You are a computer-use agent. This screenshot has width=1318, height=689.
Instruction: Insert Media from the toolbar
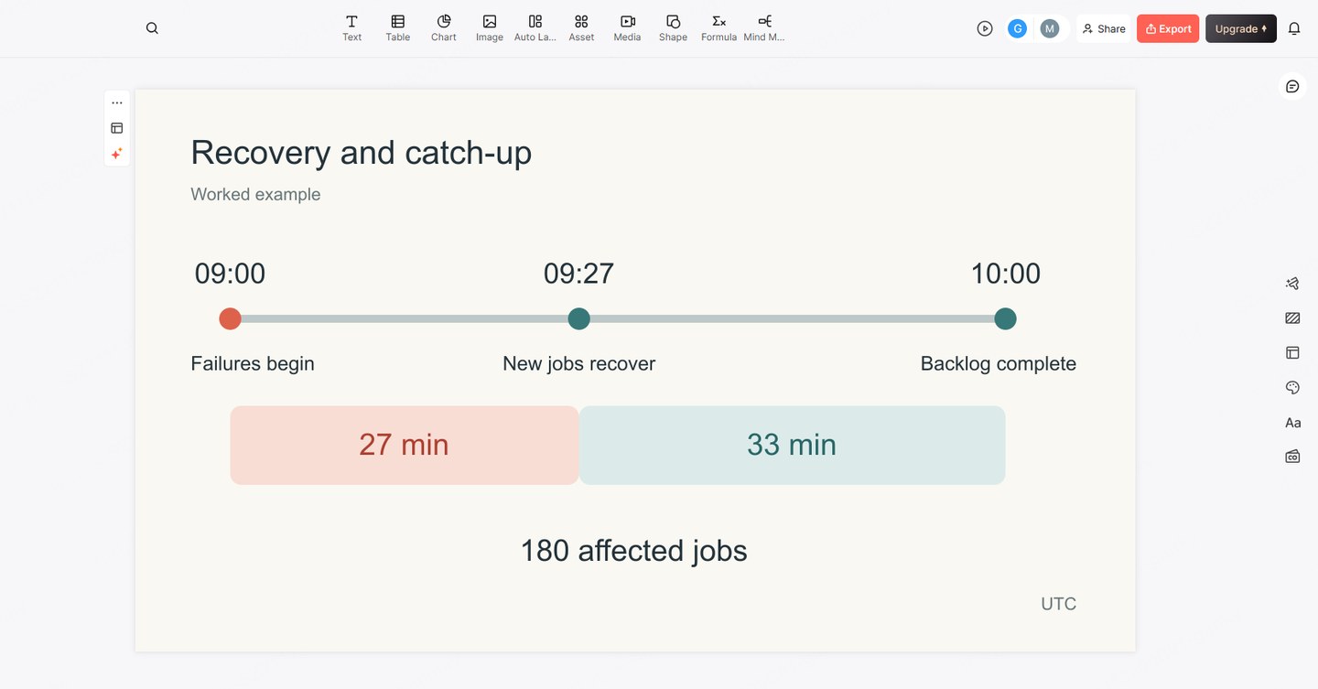[627, 27]
